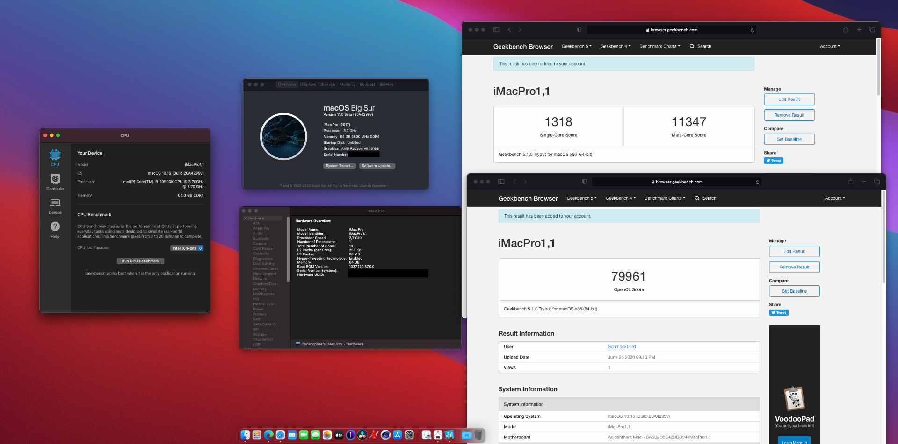
Task: Select the CPU section in Geekbench sidebar
Action: (x=55, y=158)
